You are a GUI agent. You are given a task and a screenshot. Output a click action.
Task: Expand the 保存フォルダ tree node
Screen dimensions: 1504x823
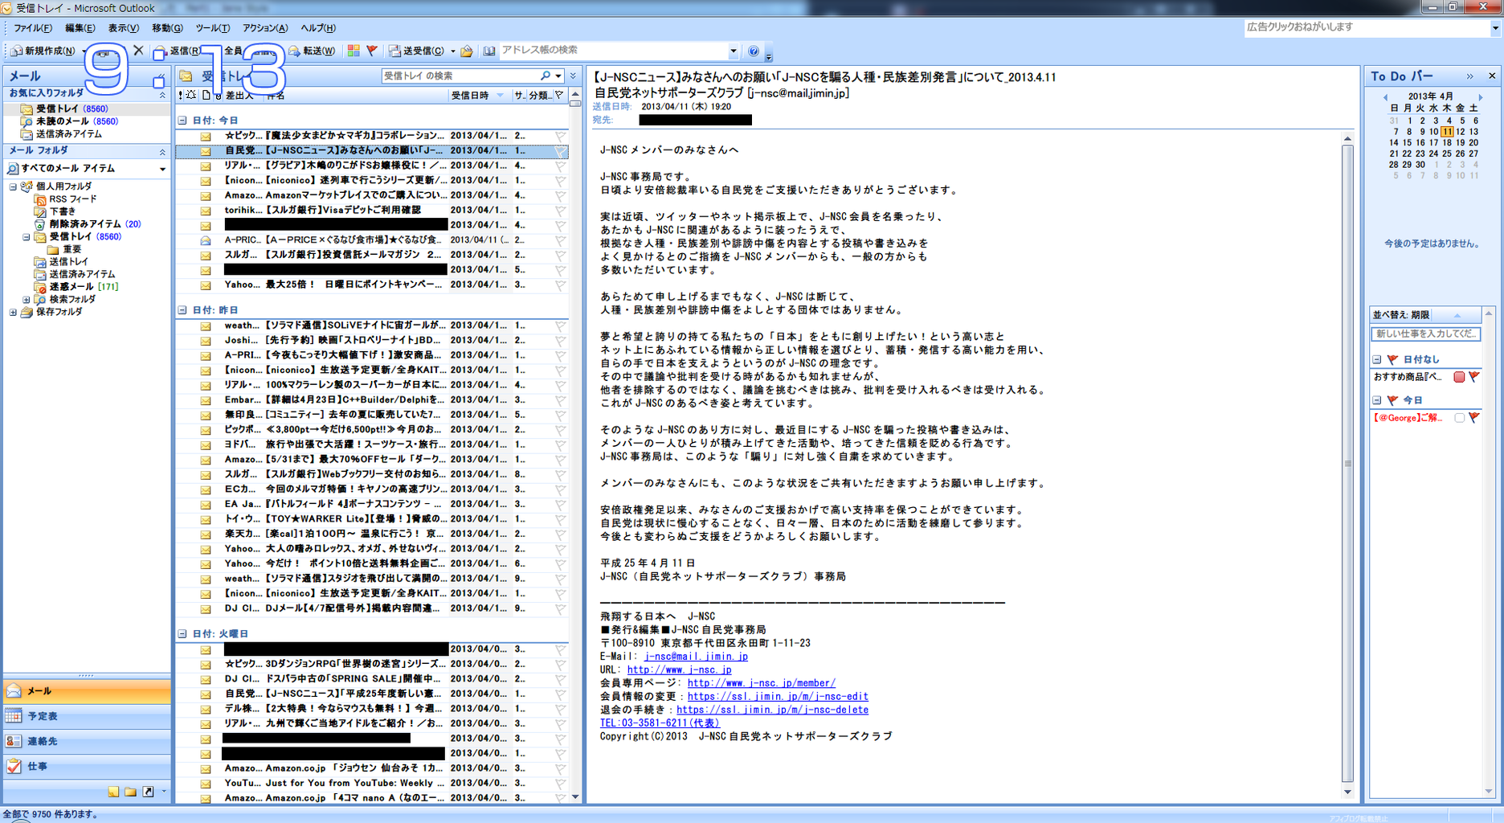pos(13,313)
